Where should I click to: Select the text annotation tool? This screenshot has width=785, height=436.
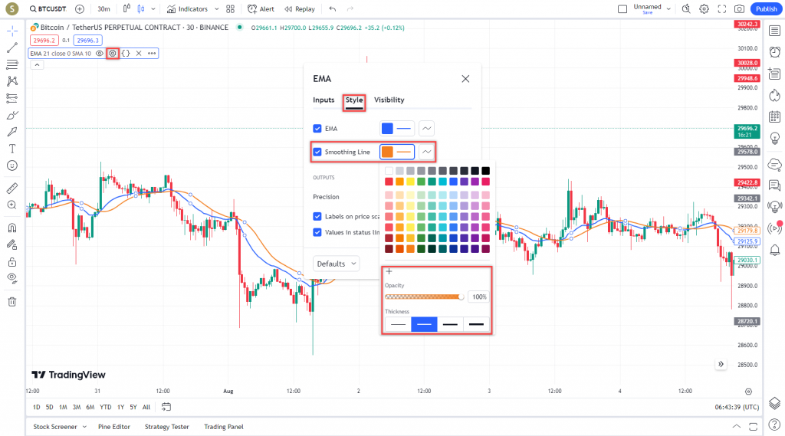click(12, 149)
